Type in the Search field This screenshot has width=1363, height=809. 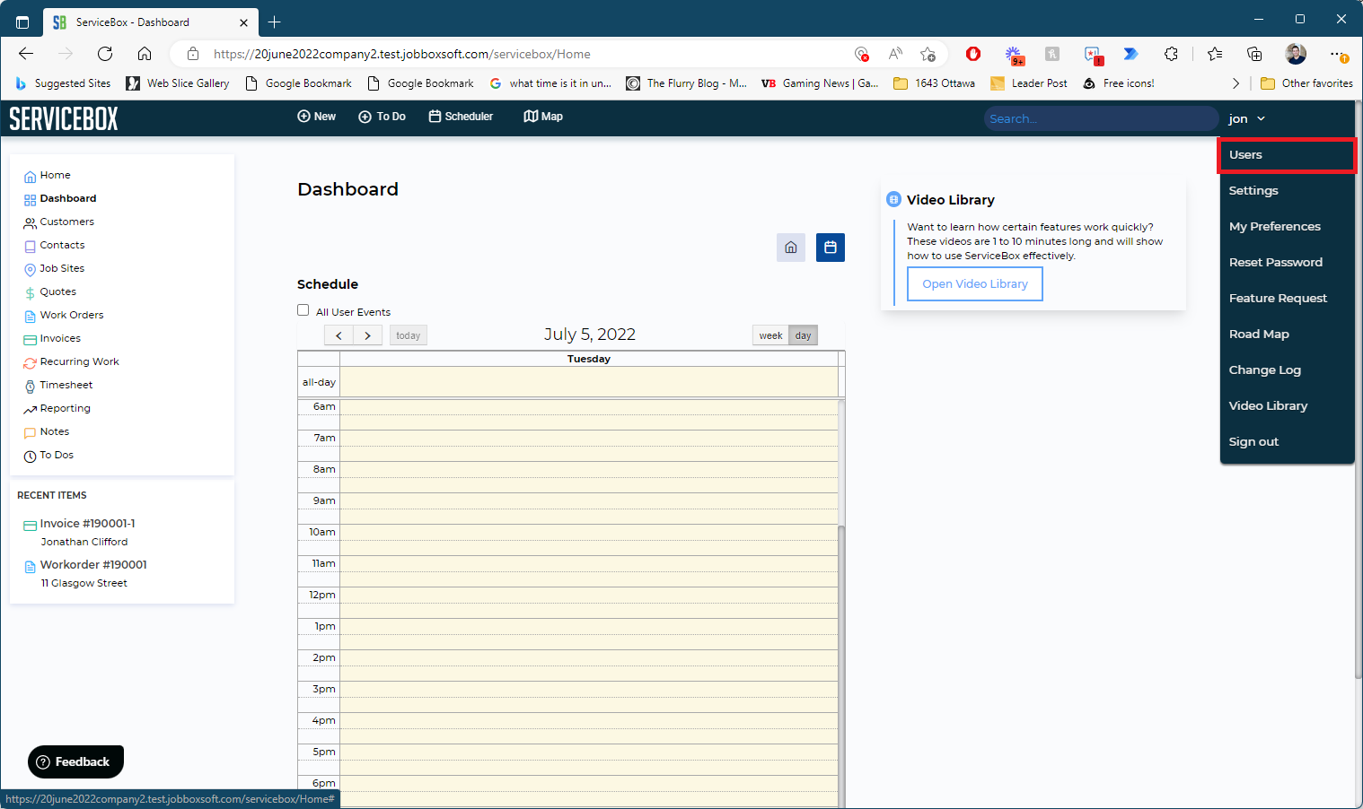tap(1101, 118)
